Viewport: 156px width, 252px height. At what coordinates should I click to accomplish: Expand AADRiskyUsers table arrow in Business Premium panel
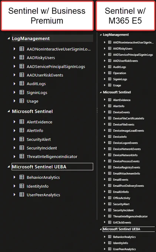pyautogui.click(x=14, y=57)
